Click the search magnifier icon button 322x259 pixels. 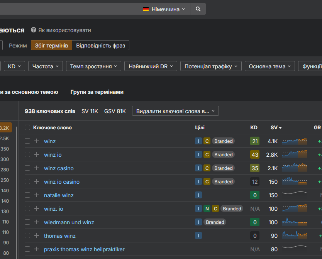point(198,9)
